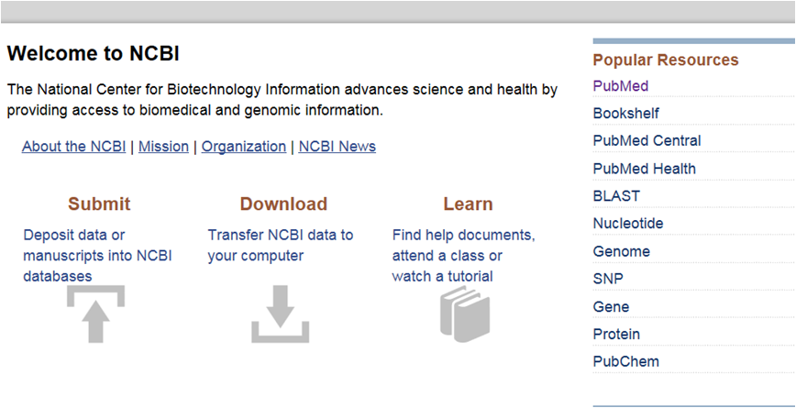Open the Bookshelf resource
The height and width of the screenshot is (408, 796).
tap(625, 114)
